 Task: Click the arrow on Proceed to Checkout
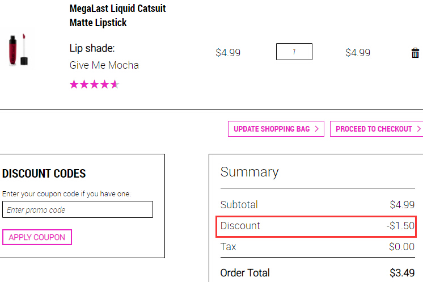click(419, 129)
